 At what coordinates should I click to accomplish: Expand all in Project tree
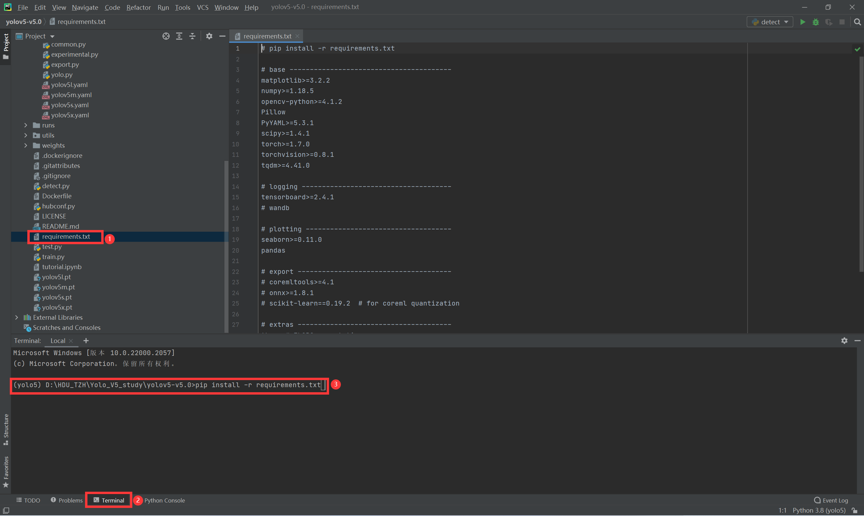(179, 36)
